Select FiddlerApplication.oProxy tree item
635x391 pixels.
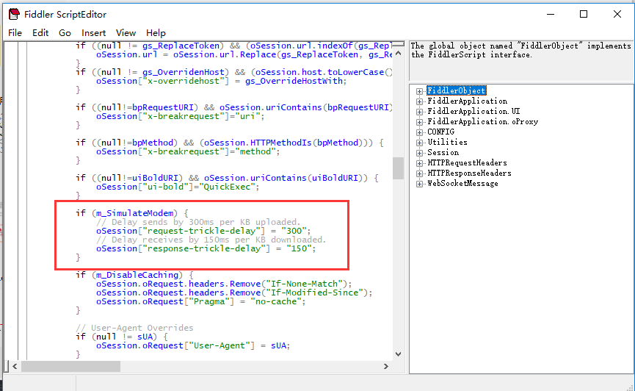(483, 122)
